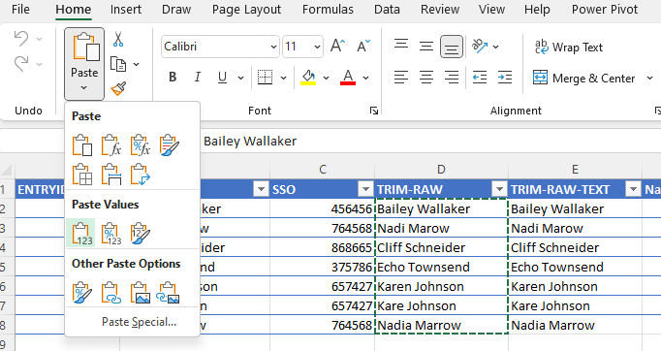Open the Calibri font name box
Screen dimensions: 661x351
(220, 47)
